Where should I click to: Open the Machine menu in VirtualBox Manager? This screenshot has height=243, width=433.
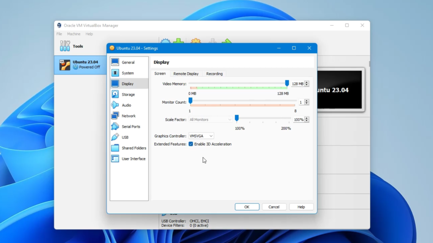click(x=74, y=34)
